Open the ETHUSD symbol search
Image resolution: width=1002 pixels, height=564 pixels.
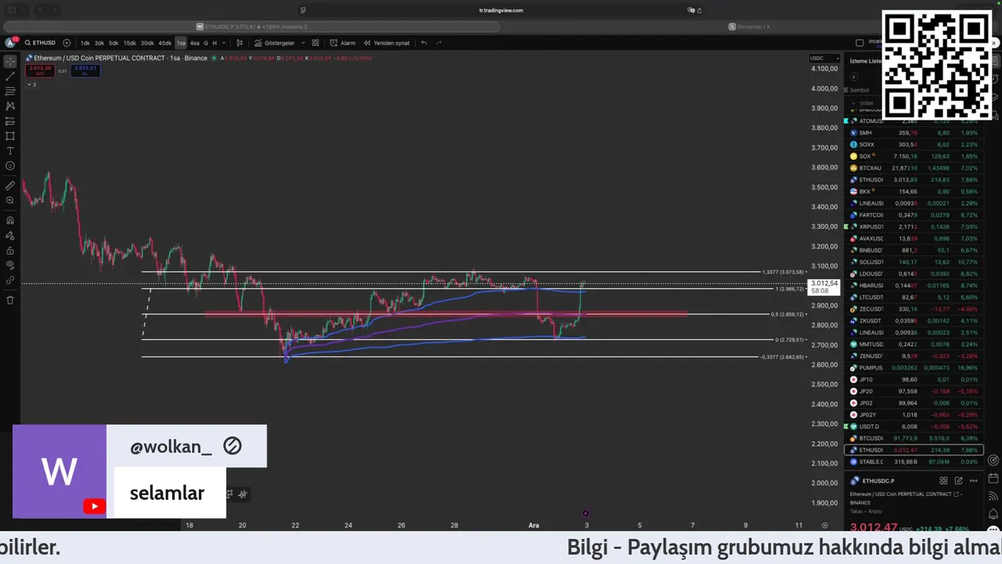[x=40, y=43]
